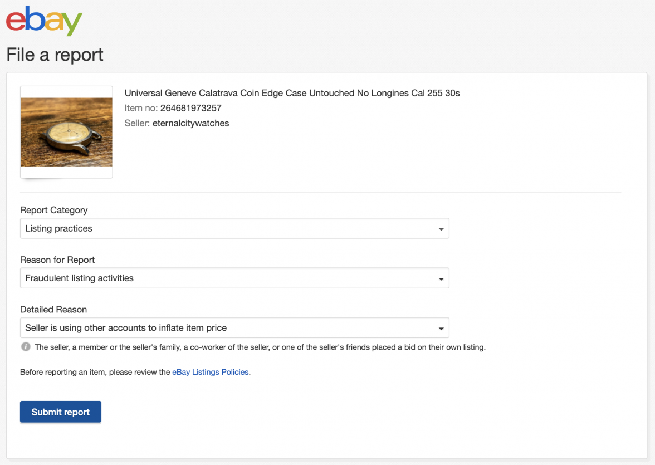Click the Reason for Report label

(x=57, y=260)
